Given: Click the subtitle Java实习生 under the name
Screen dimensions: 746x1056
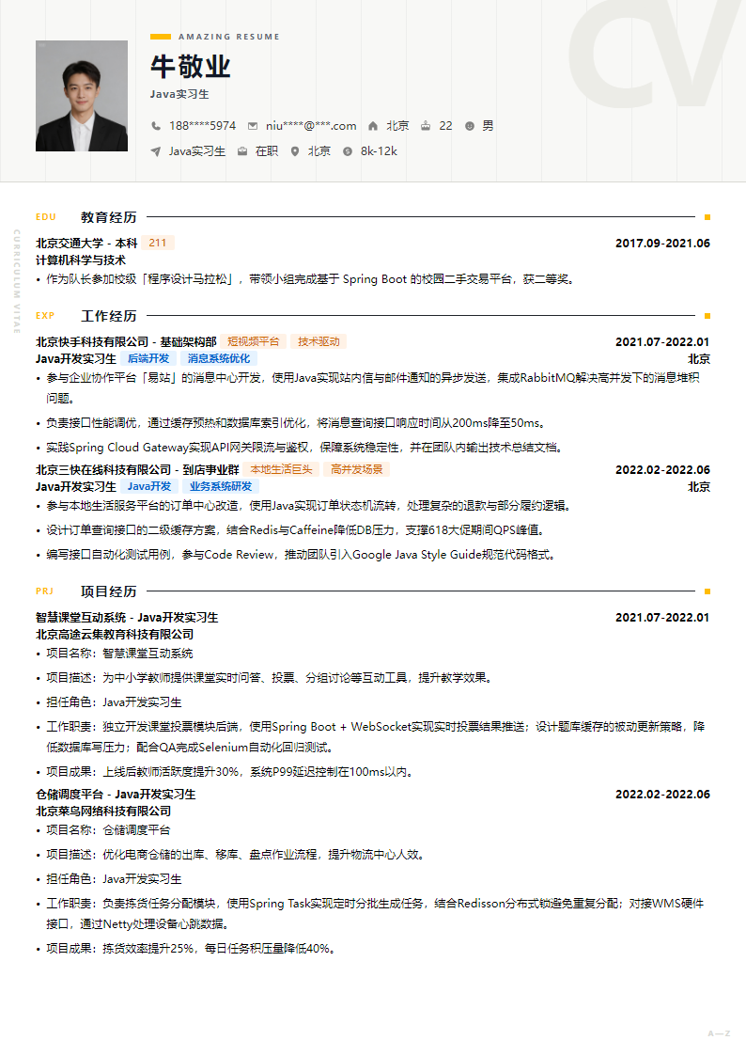Looking at the screenshot, I should point(179,94).
